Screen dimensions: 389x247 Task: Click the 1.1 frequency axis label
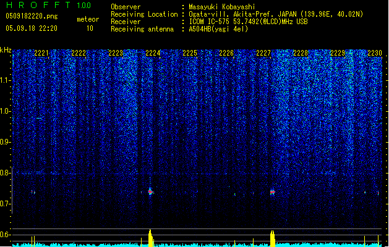pos(6,80)
